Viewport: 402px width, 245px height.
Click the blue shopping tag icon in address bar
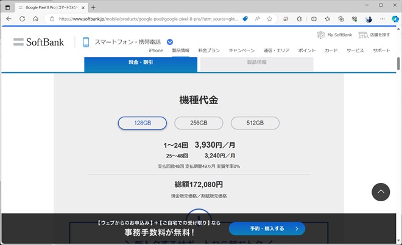pos(245,19)
